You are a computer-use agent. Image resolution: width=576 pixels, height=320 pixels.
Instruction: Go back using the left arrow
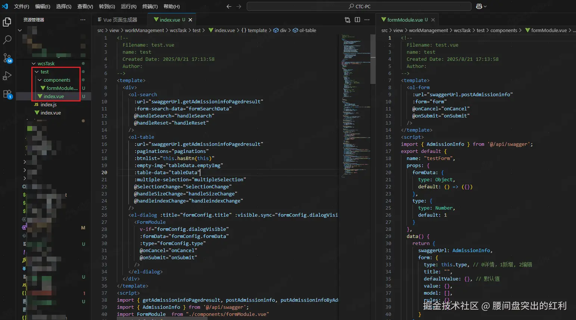(x=229, y=6)
